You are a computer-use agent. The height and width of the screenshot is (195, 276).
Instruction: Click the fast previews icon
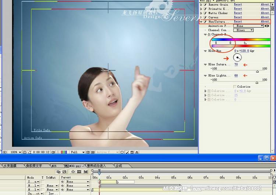pyautogui.click(x=127, y=152)
